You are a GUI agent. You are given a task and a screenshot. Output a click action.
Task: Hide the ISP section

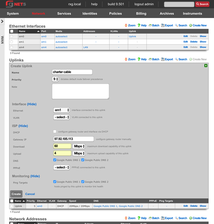(23, 126)
